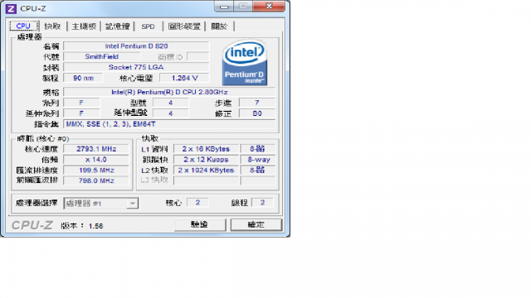531x298 pixels.
Task: Click the 2 x 12 Kuops trace value
Action: [x=207, y=160]
